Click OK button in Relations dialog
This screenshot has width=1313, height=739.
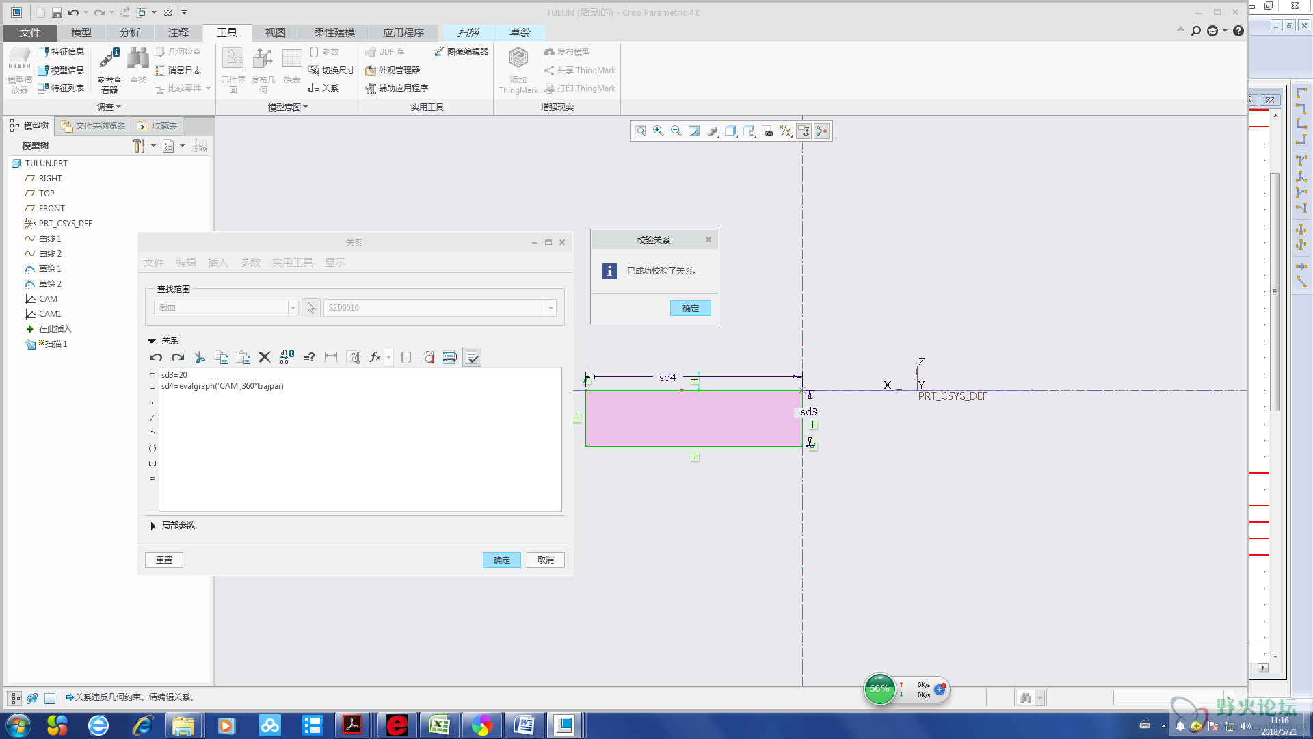click(502, 560)
